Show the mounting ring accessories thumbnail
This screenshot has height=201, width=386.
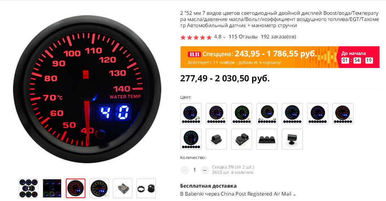(146, 188)
